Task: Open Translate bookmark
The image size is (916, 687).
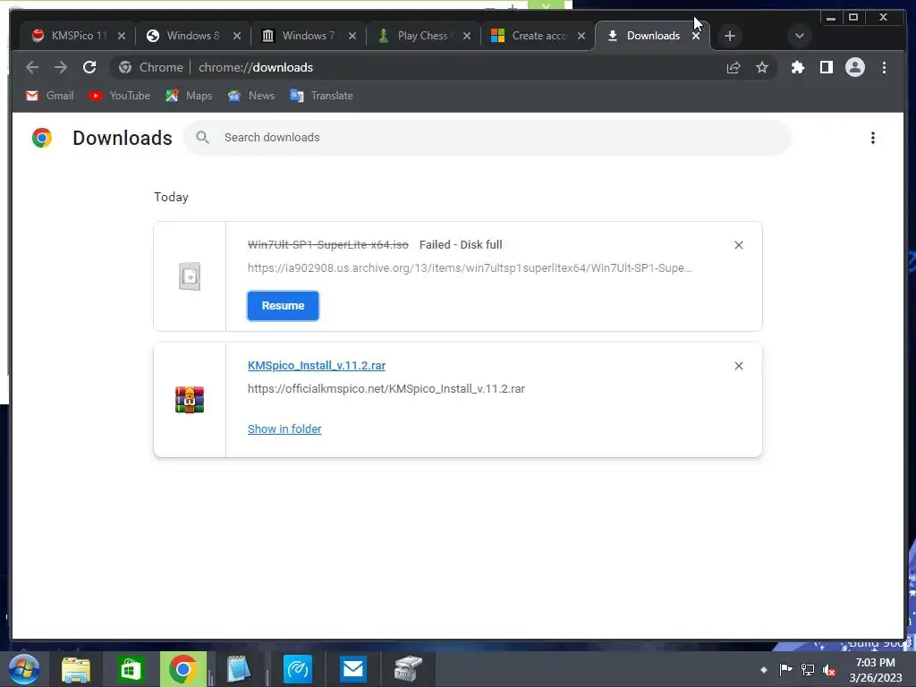Action: click(321, 96)
